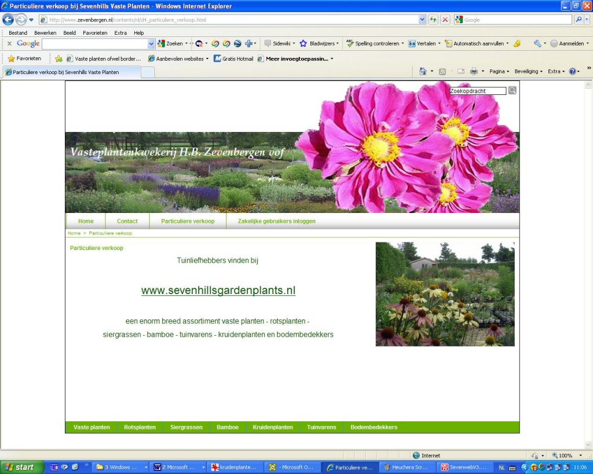
Task: Click the address bar URL field
Action: (x=229, y=20)
